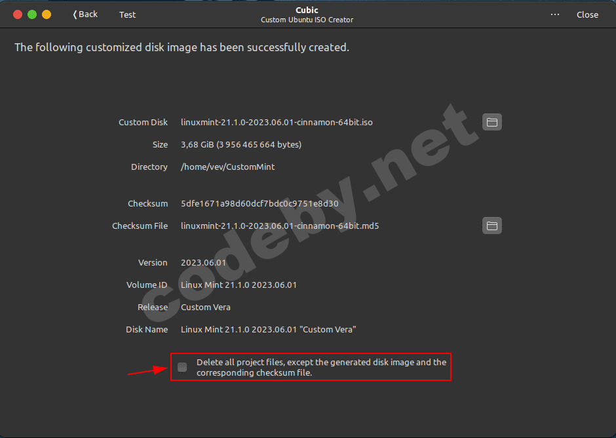Click the Directory label
Image resolution: width=616 pixels, height=438 pixels.
pyautogui.click(x=149, y=167)
